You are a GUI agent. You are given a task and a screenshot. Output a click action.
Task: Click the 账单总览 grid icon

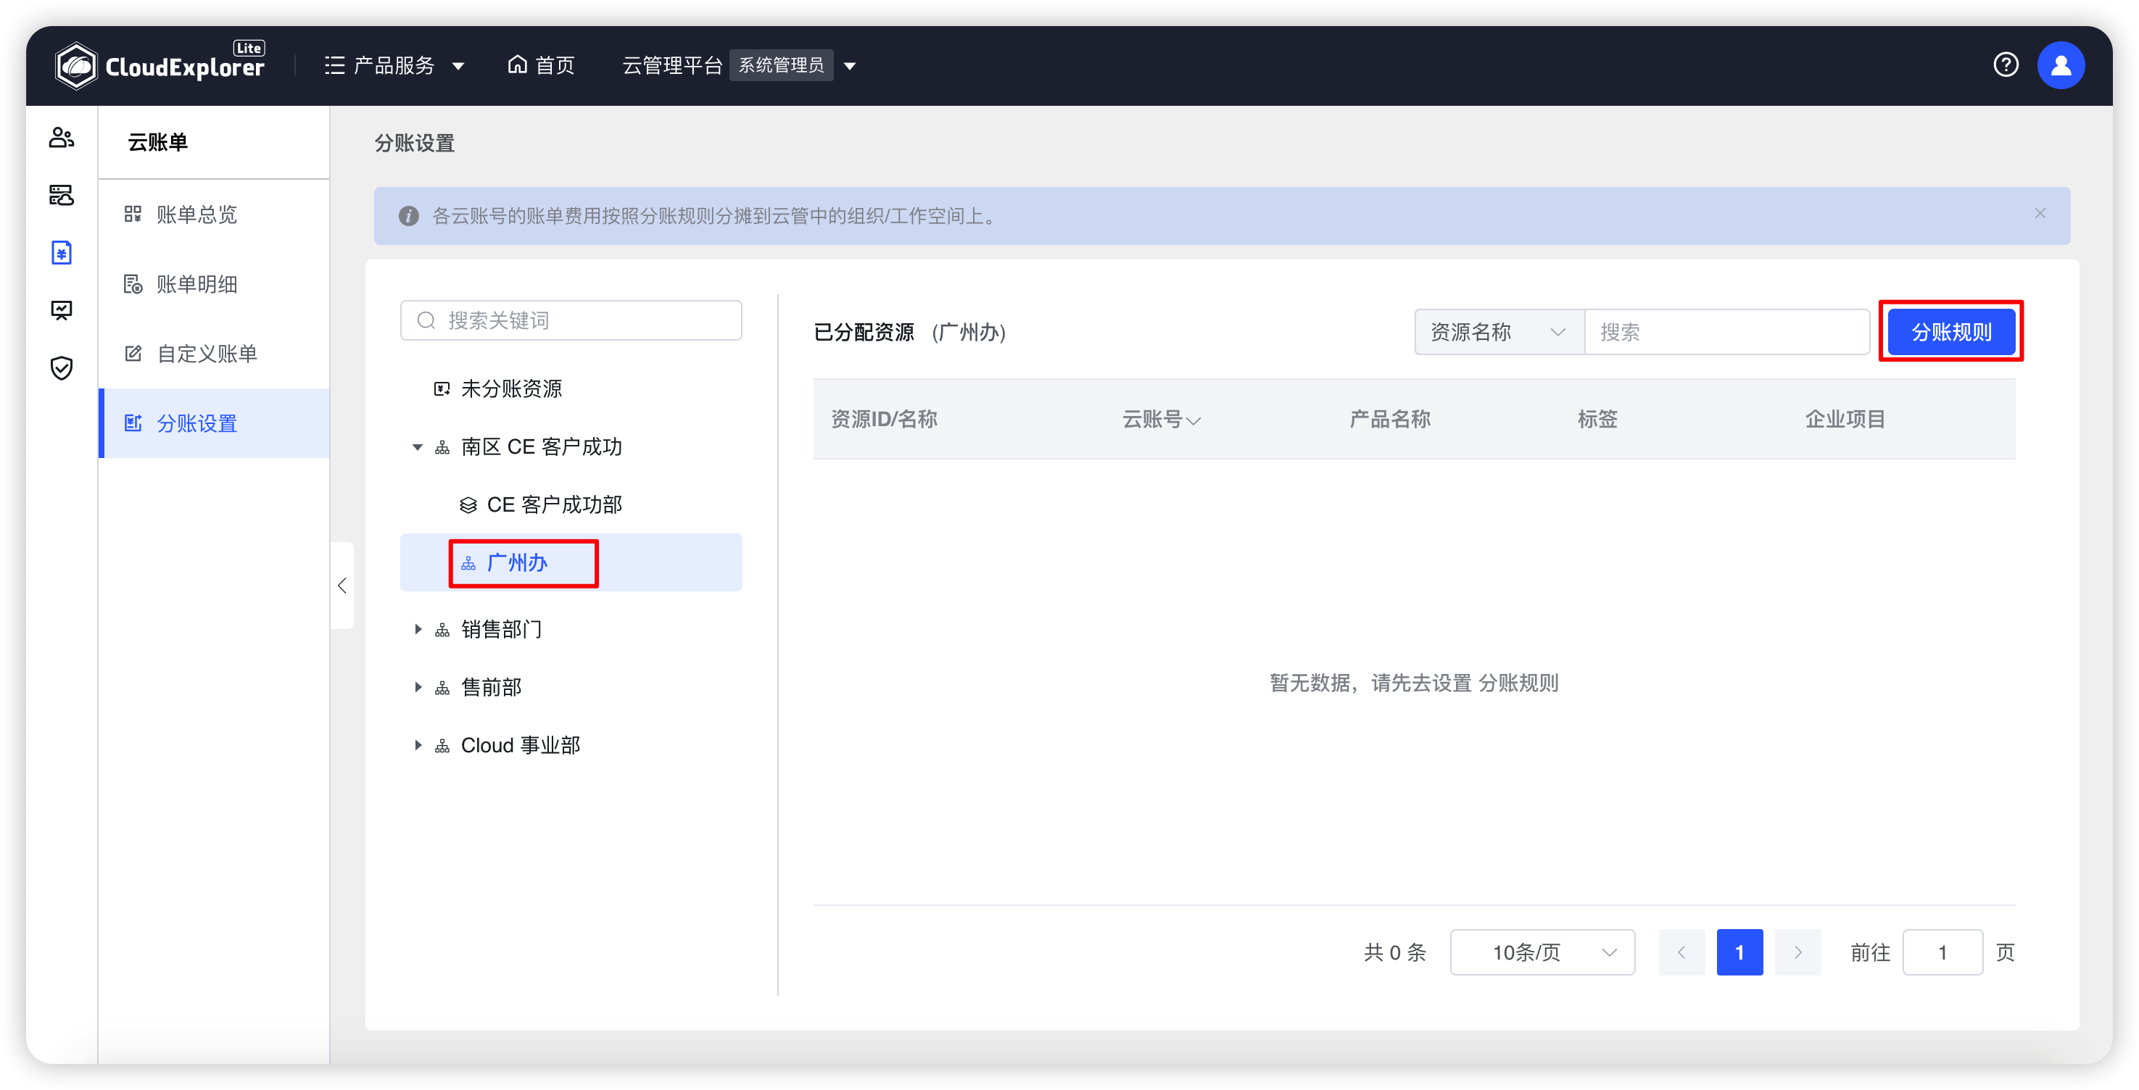(x=133, y=215)
